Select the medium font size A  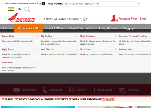[x=37, y=3]
